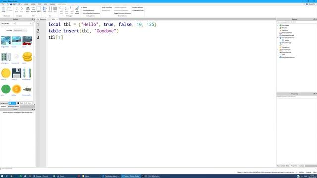Select the dollar coin decal thumbnail
Image resolution: width=317 pixels, height=178 pixels.
(16, 89)
